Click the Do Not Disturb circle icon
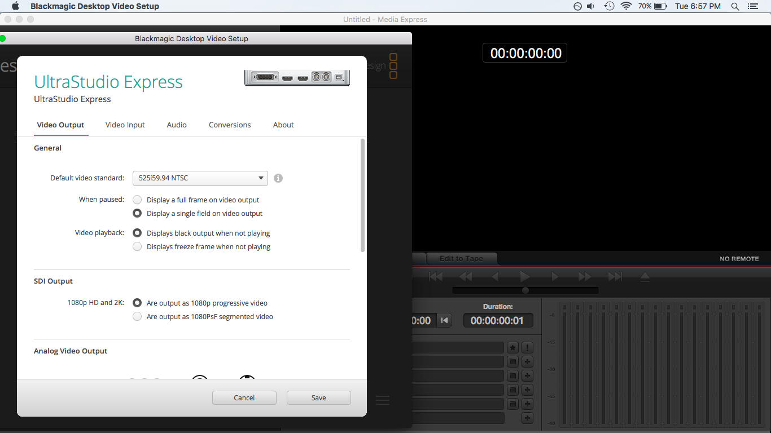This screenshot has width=771, height=433. click(577, 6)
